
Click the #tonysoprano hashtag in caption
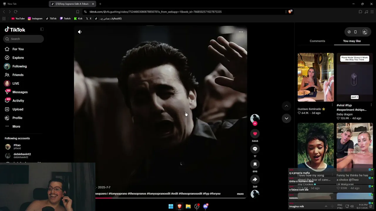(118, 194)
